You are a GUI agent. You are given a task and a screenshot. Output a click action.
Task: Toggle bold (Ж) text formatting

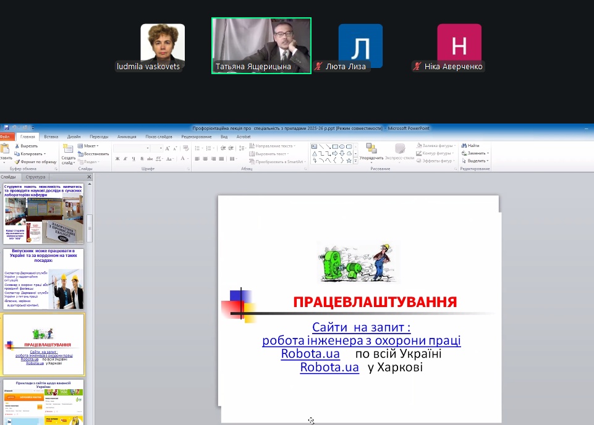tap(117, 159)
